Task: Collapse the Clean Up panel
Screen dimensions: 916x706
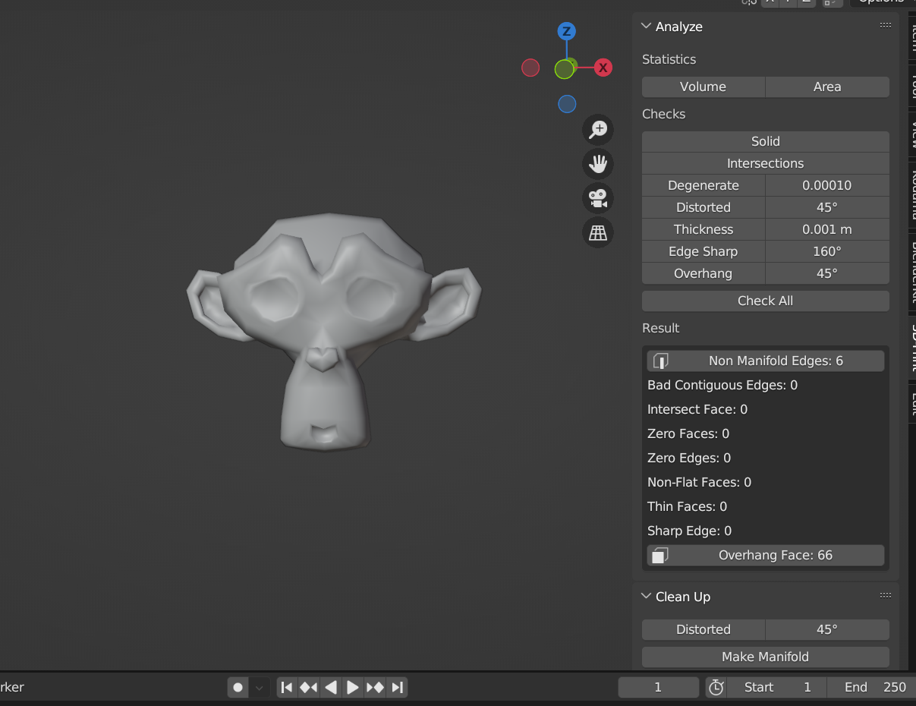Action: pos(647,596)
